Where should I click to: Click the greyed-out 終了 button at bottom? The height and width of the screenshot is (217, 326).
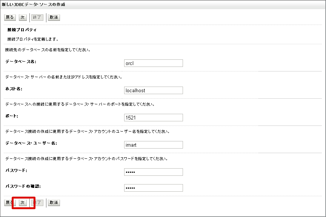[x=37, y=203]
